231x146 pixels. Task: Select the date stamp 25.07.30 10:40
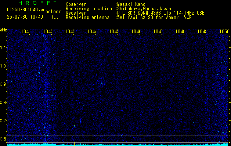click(25, 17)
